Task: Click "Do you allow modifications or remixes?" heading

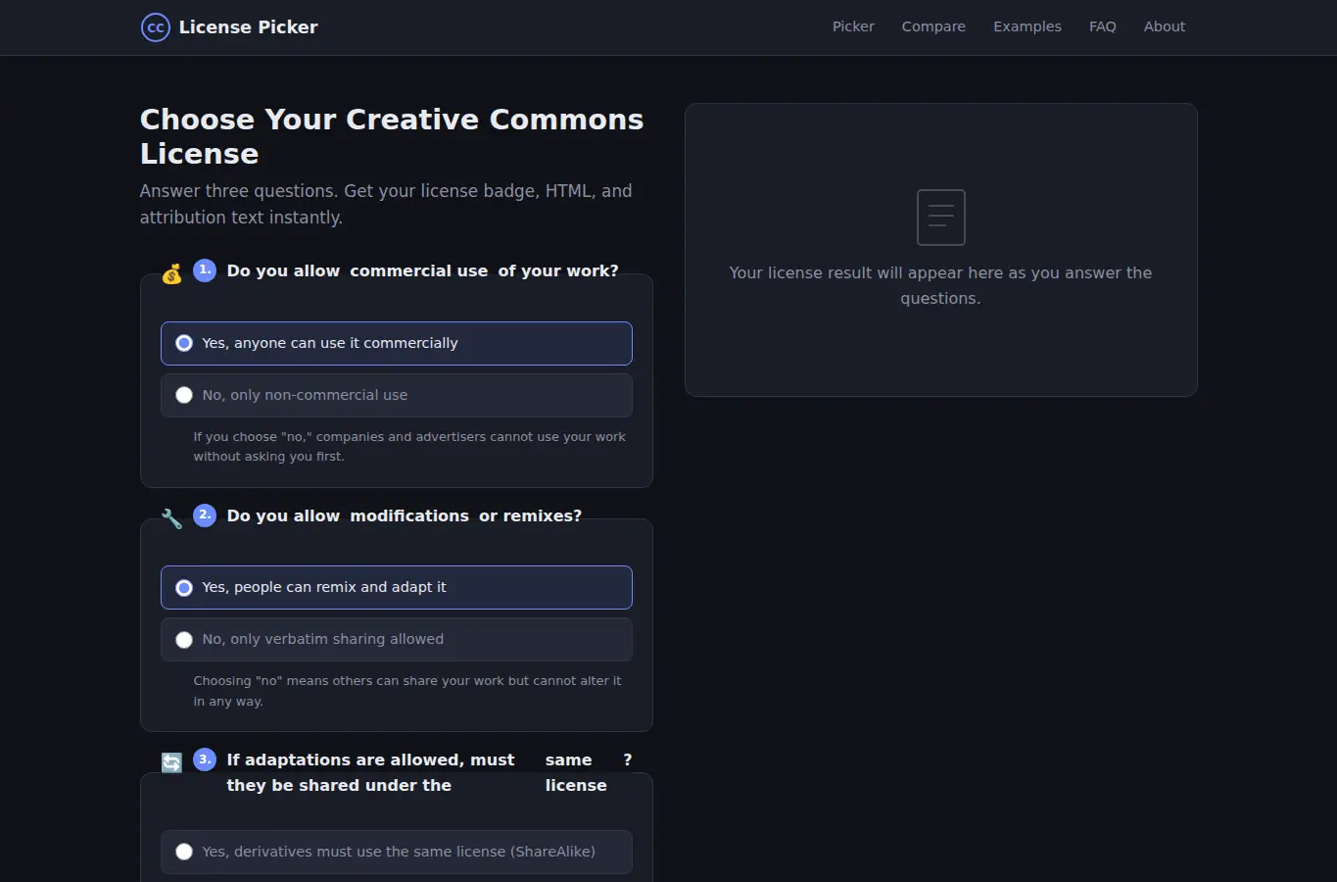Action: tap(404, 515)
